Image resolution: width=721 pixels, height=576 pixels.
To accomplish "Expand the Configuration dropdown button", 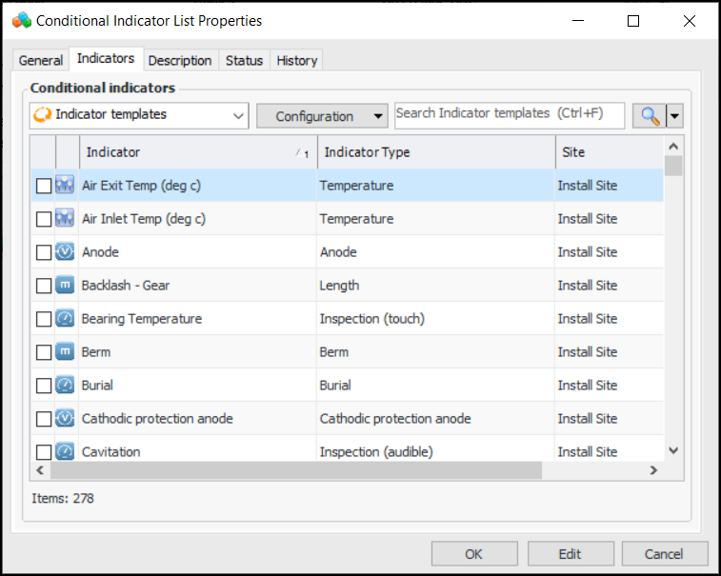I will [322, 116].
